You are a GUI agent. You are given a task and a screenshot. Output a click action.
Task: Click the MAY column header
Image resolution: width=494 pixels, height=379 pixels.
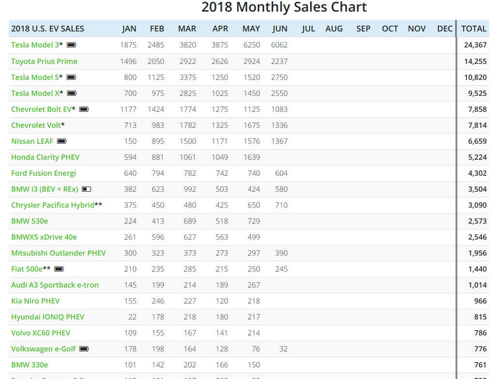[x=251, y=29]
